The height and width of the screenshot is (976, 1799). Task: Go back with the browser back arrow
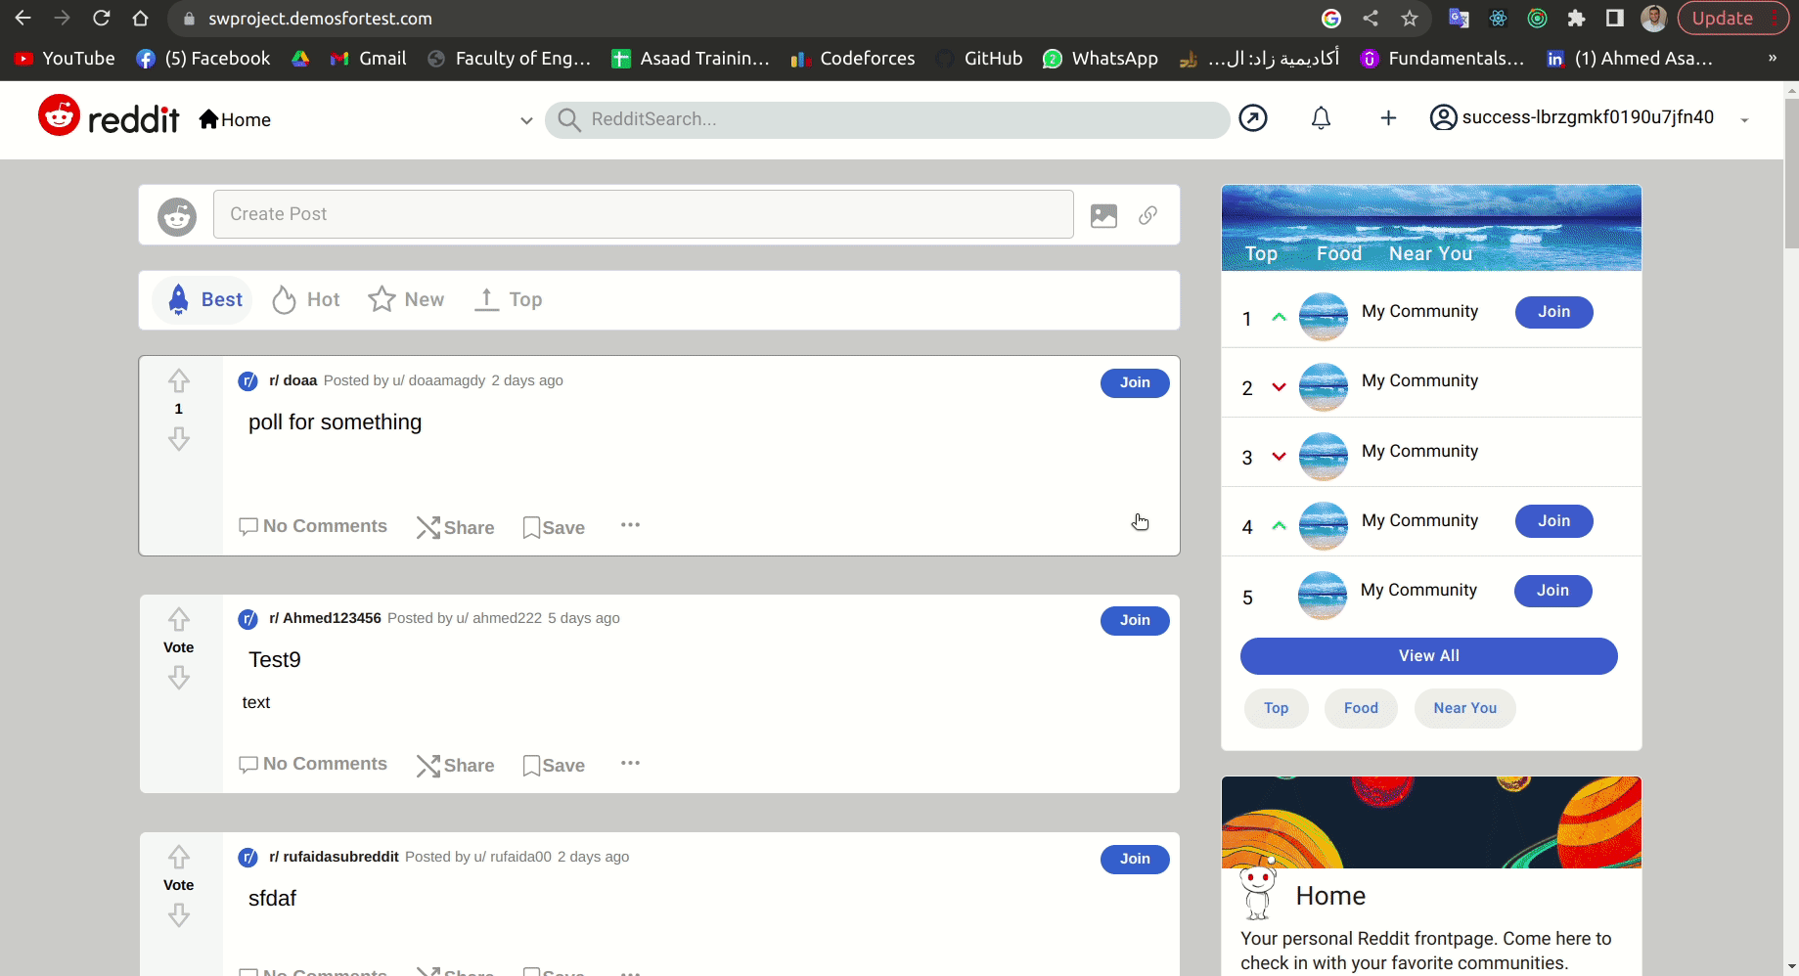coord(22,19)
